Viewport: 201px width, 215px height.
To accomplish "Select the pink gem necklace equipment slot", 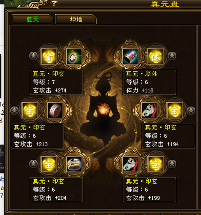I will [x=74, y=56].
